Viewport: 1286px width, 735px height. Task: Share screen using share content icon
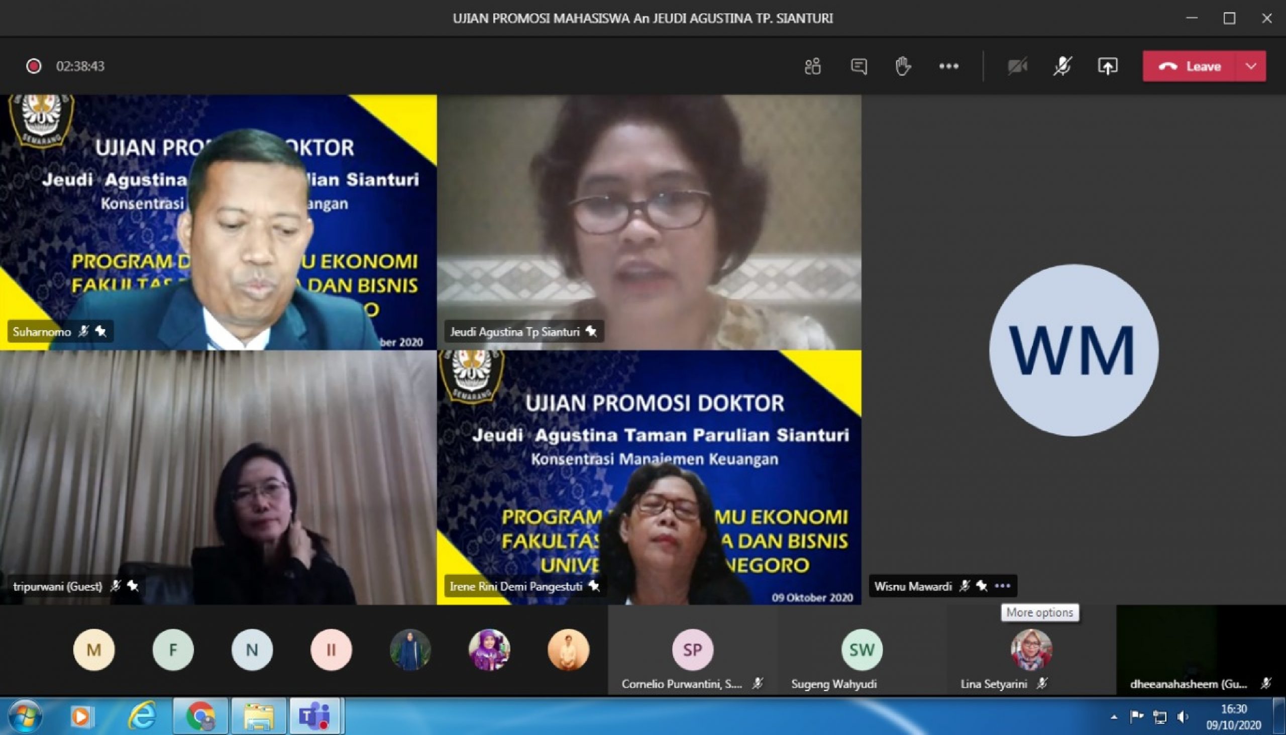pyautogui.click(x=1107, y=66)
